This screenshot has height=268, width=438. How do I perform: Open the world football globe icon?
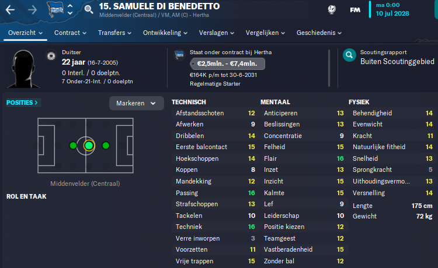(x=332, y=10)
